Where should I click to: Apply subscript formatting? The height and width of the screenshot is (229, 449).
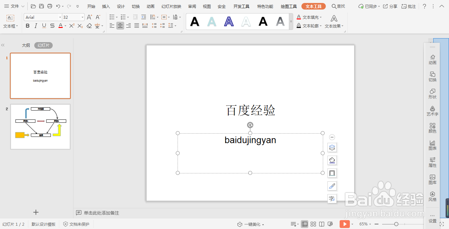pyautogui.click(x=80, y=26)
